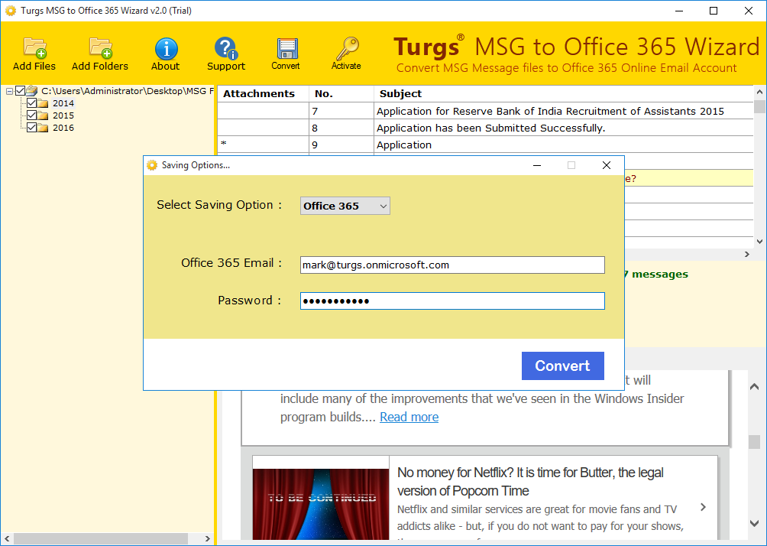Screen dimensions: 767x546
Task: Open the Support help icon
Action: tap(225, 48)
